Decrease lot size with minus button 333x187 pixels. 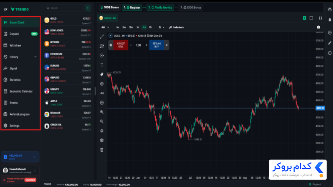(131, 45)
